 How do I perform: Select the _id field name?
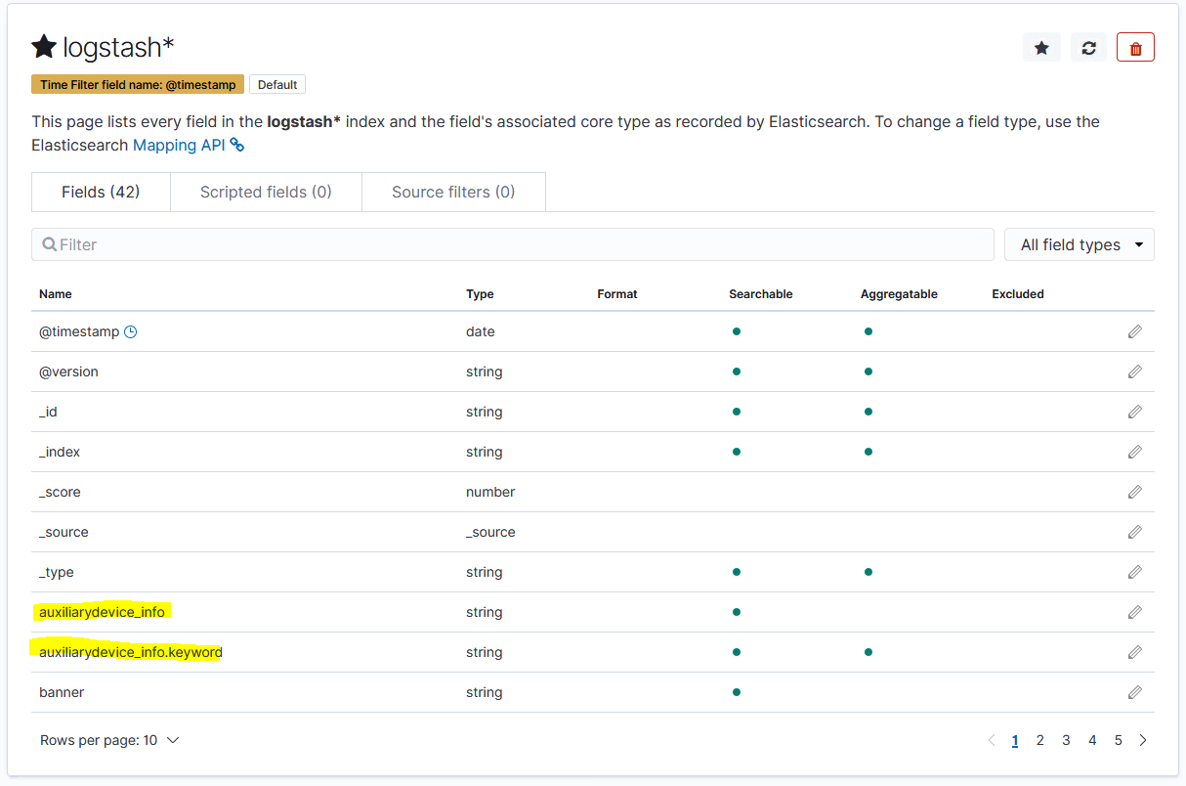point(48,412)
